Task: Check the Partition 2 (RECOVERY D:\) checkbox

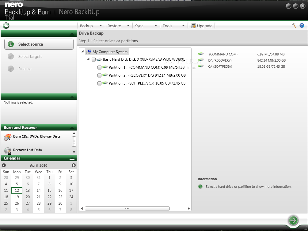Action: click(x=99, y=75)
